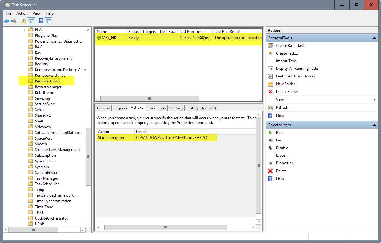Toggle the Show/Hide Action Pane toolbar icon

pyautogui.click(x=48, y=21)
